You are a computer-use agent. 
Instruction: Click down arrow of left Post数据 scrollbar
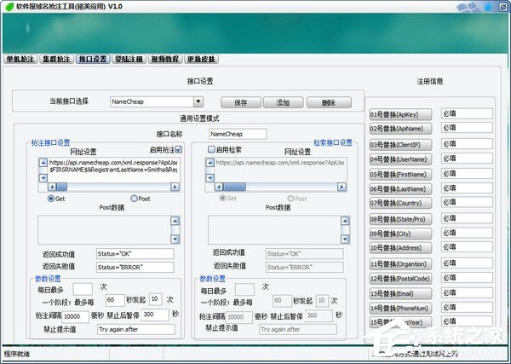coord(175,240)
